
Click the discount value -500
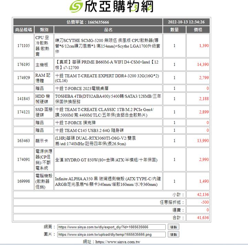point(205,202)
